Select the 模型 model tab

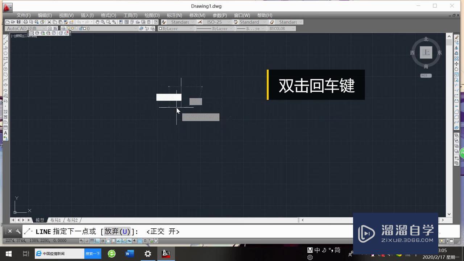[x=40, y=220]
